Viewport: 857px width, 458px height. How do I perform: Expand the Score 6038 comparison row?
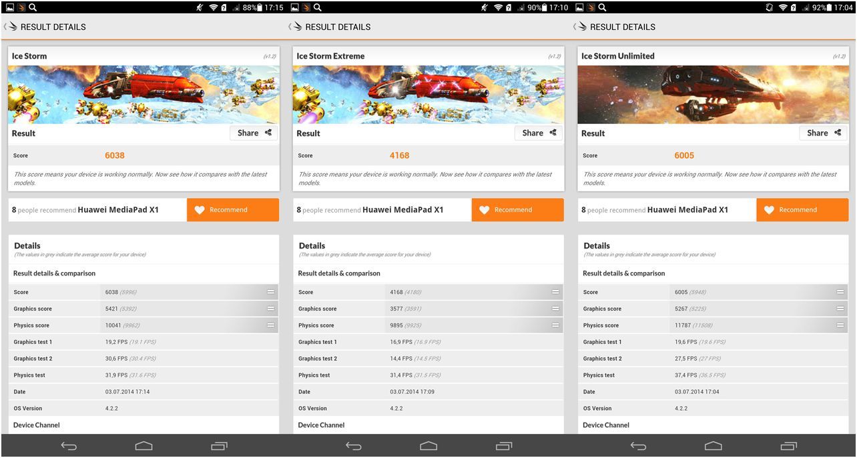[270, 292]
